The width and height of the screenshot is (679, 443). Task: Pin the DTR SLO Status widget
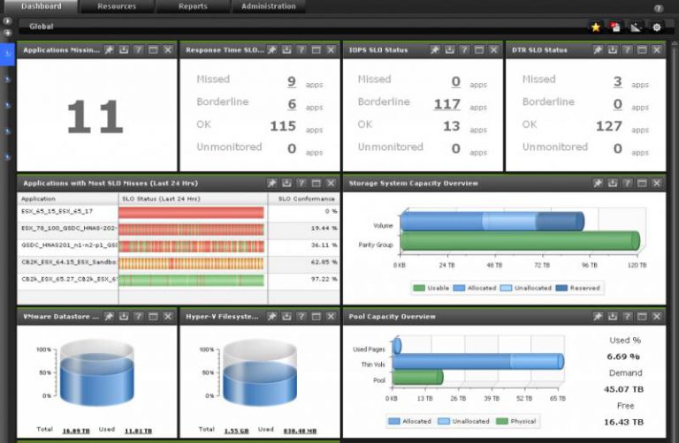pos(597,50)
